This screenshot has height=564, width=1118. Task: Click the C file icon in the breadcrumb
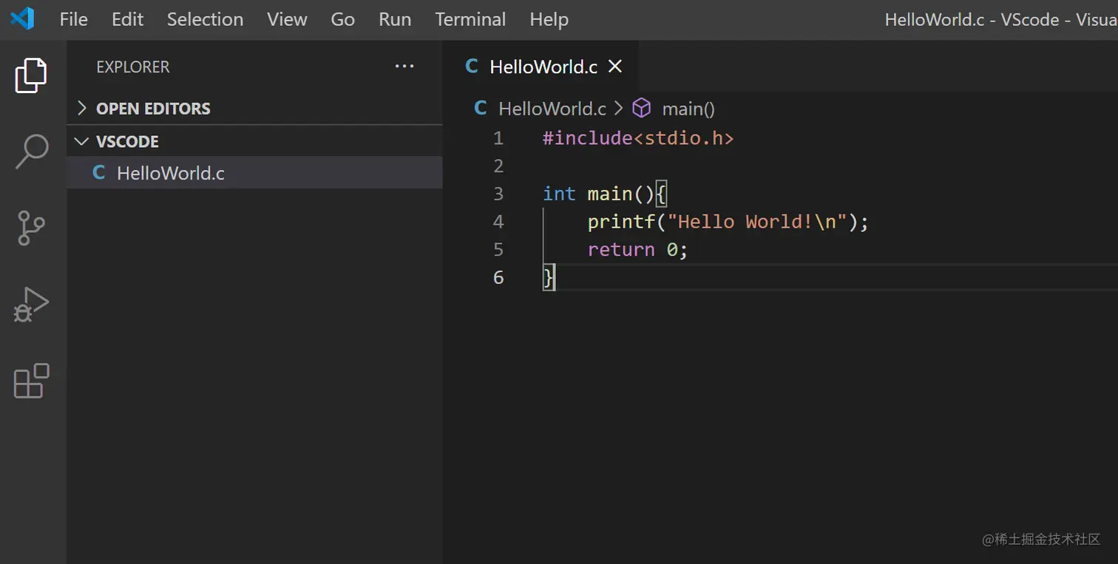(481, 109)
